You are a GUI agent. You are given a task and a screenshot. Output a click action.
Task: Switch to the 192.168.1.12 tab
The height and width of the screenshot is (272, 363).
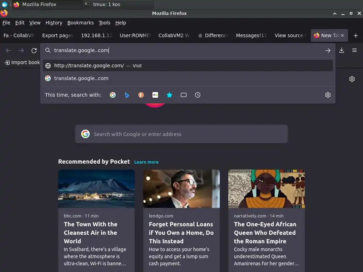coord(96,35)
